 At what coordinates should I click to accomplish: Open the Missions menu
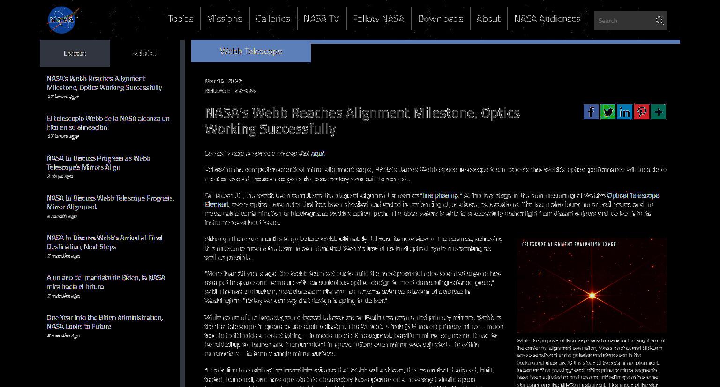pos(225,19)
